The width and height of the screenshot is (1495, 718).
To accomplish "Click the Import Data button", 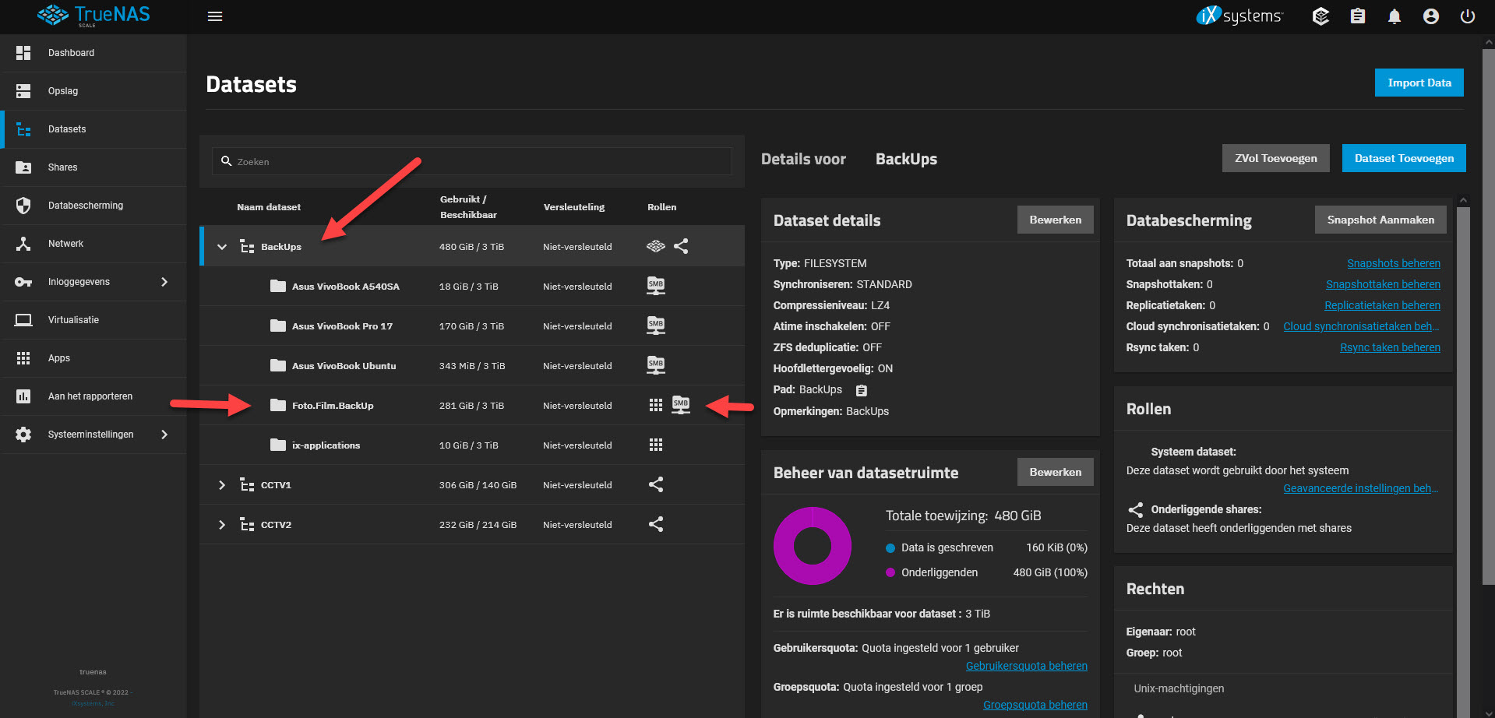I will coord(1419,83).
